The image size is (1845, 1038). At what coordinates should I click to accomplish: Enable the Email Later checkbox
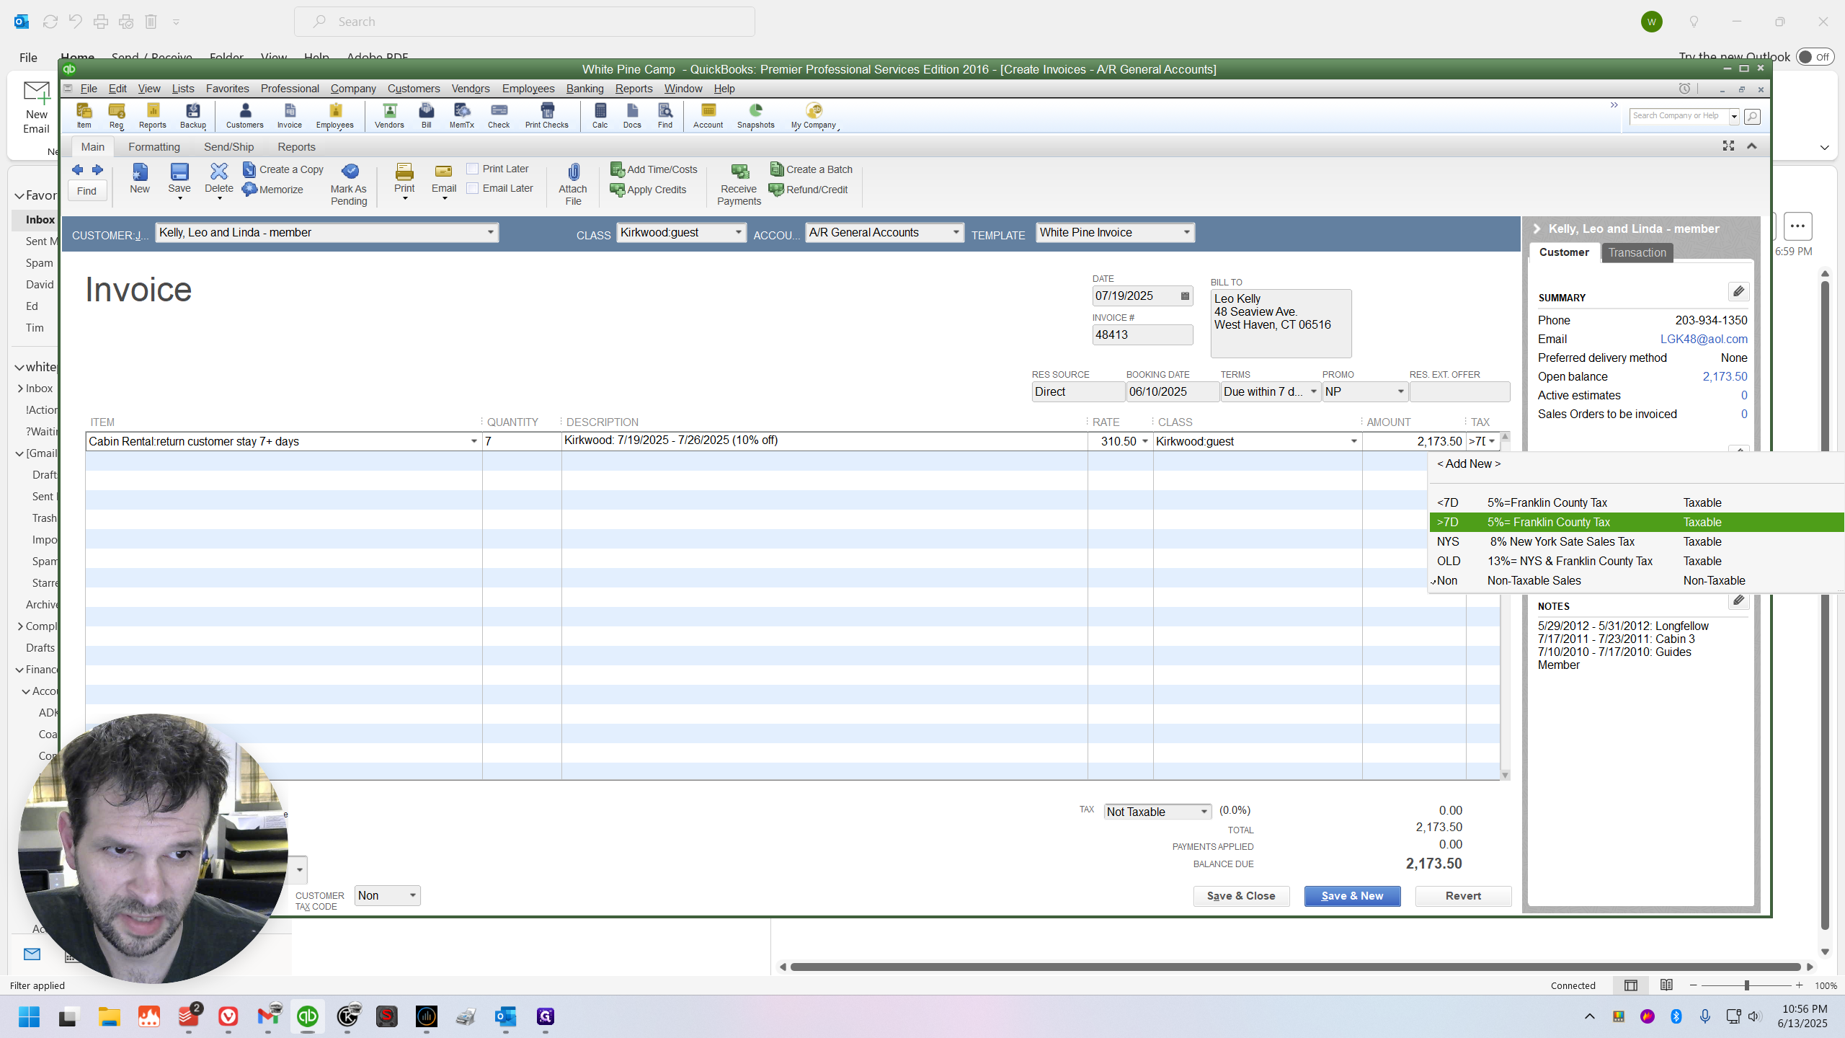pos(473,188)
